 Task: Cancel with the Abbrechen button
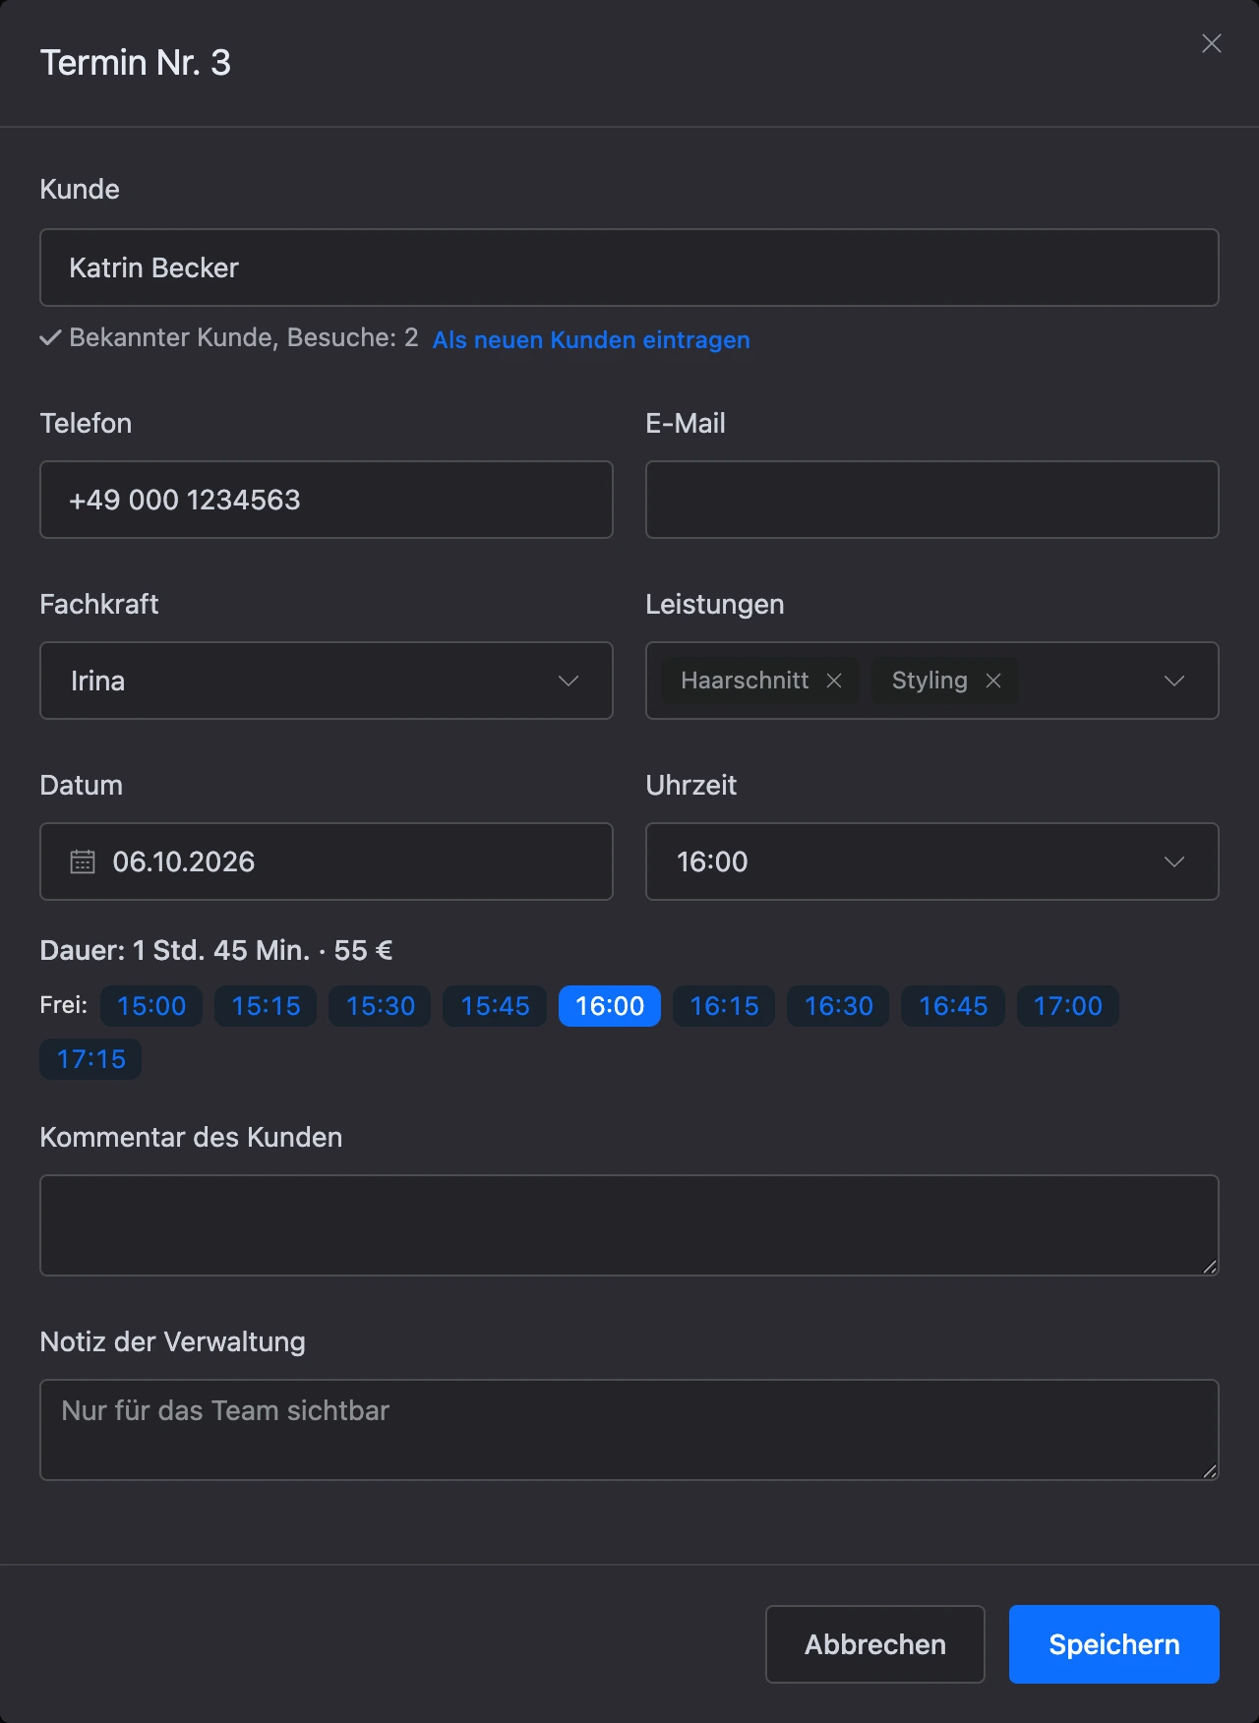pos(875,1644)
